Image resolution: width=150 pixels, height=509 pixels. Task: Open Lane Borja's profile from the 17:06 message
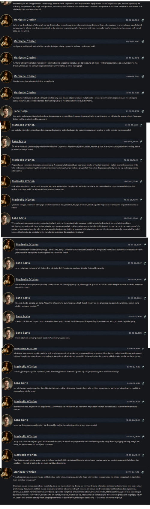pos(21,111)
